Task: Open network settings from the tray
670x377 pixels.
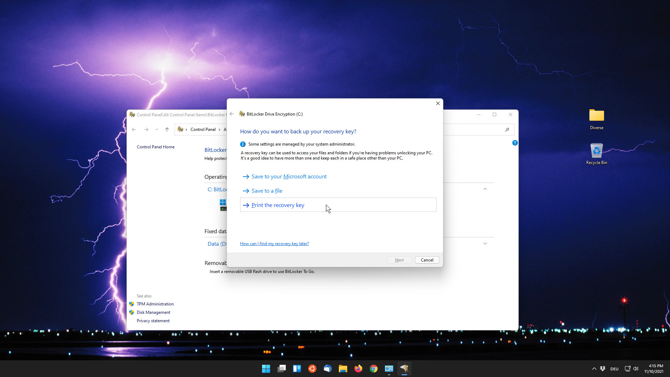Action: 627,369
